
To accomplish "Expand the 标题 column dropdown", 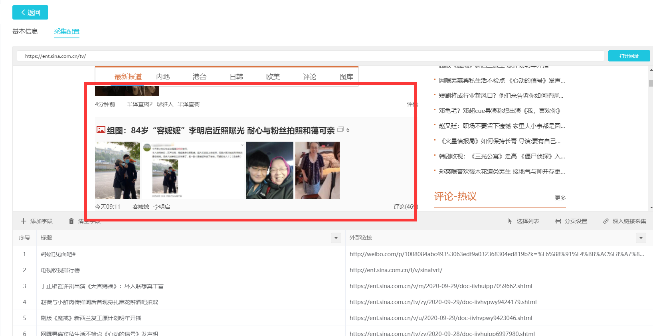I will (336, 238).
